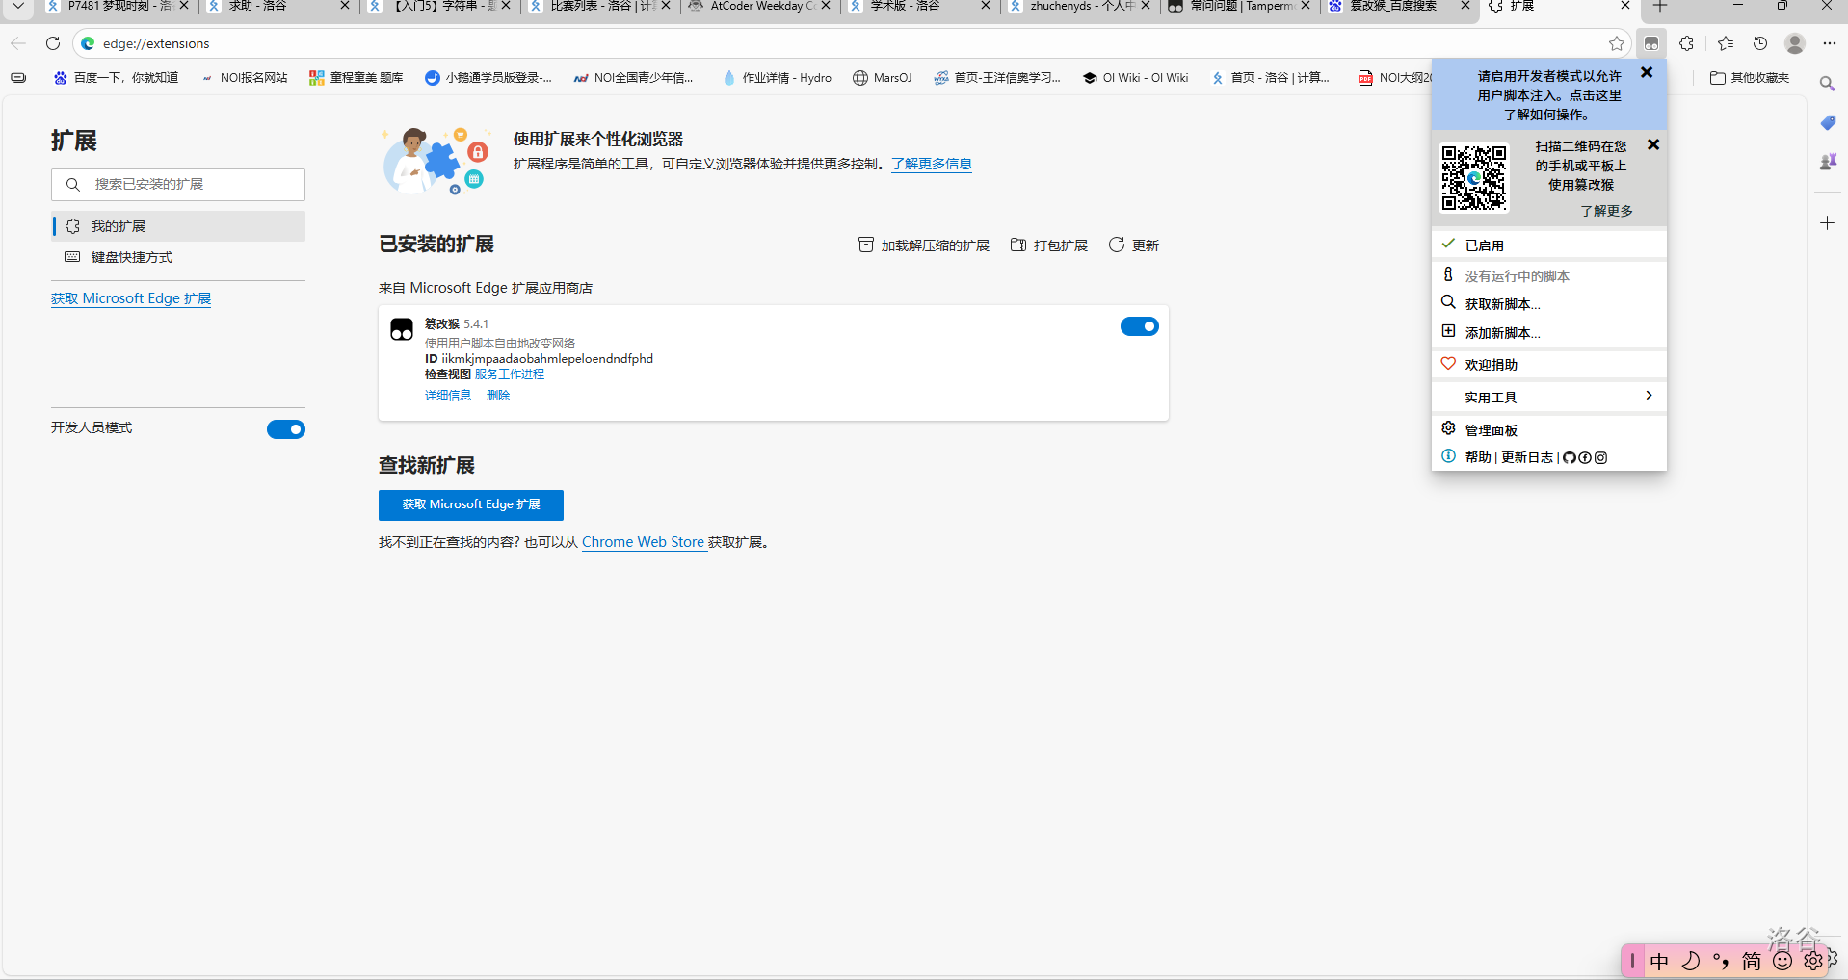Click the 获取 Microsoft Edge 扩展 blue button
Viewport: 1848px width, 980px height.
[x=470, y=504]
